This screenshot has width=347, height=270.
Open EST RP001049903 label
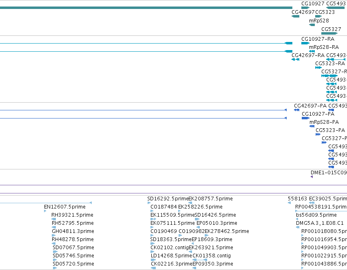324,248
